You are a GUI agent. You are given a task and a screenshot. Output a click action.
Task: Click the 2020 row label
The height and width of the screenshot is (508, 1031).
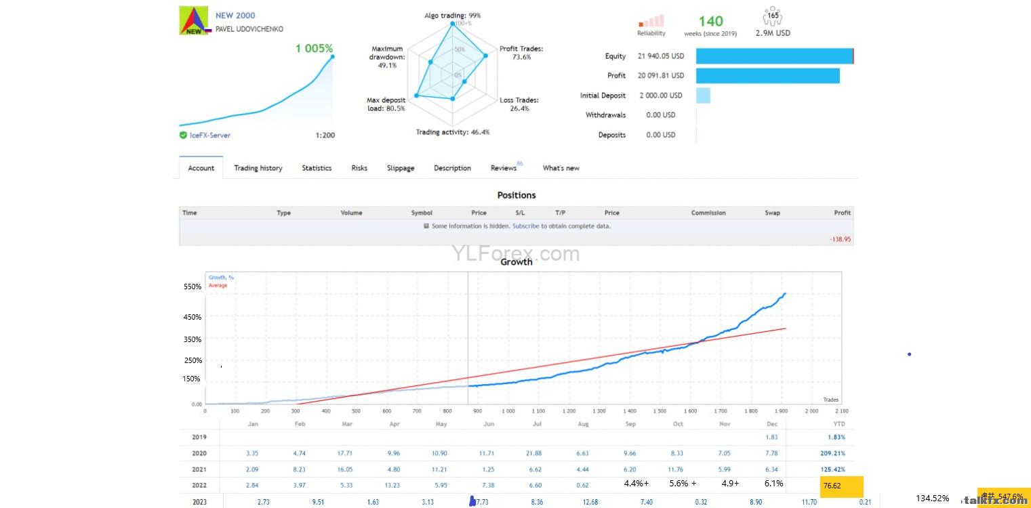click(199, 453)
